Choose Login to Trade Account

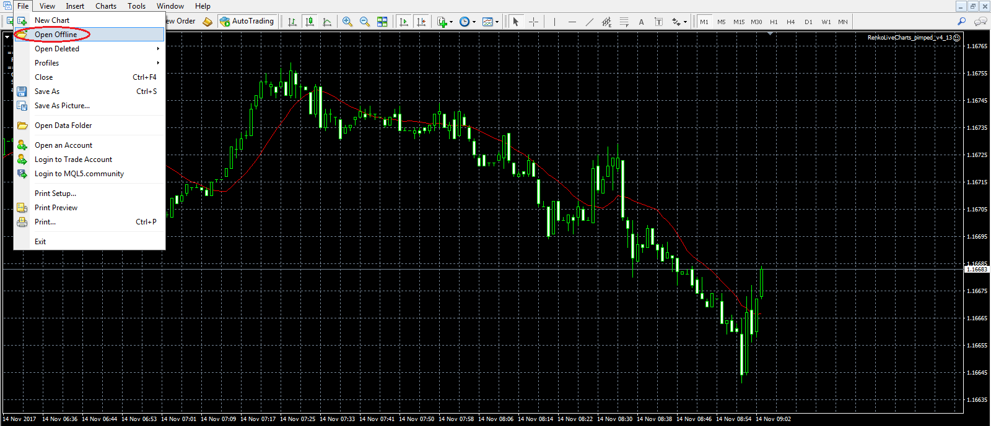click(x=89, y=160)
